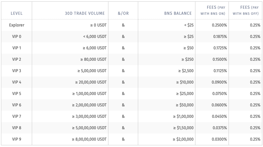Select the 30D TRADE VOLUME header
This screenshot has height=147, width=263.
85,13
